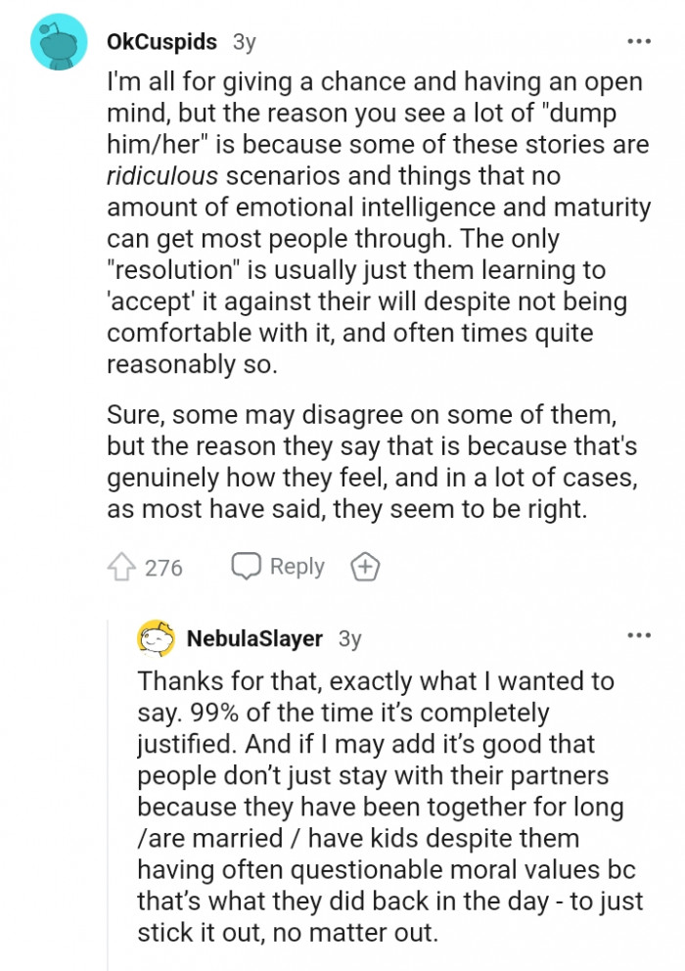Select the italicized word ridiculous in the comment

point(162,176)
